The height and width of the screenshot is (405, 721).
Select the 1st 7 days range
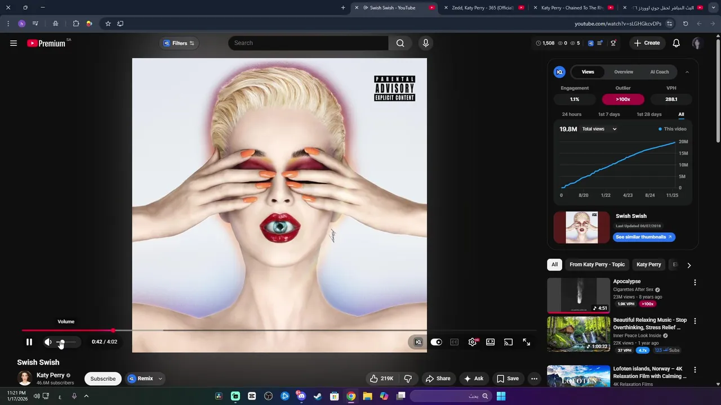click(x=609, y=114)
